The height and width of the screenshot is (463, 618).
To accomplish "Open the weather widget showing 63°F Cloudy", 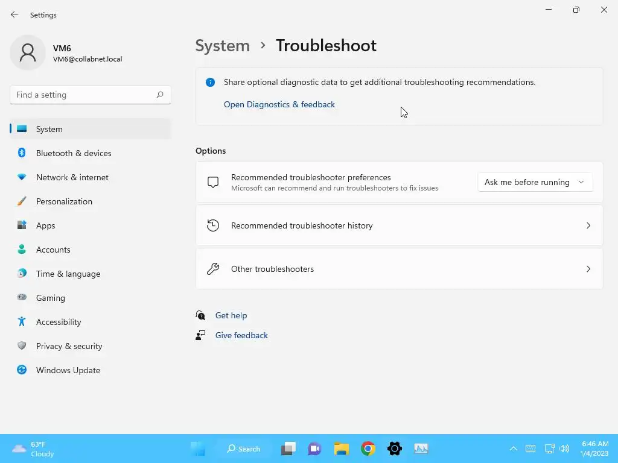I will click(x=33, y=449).
